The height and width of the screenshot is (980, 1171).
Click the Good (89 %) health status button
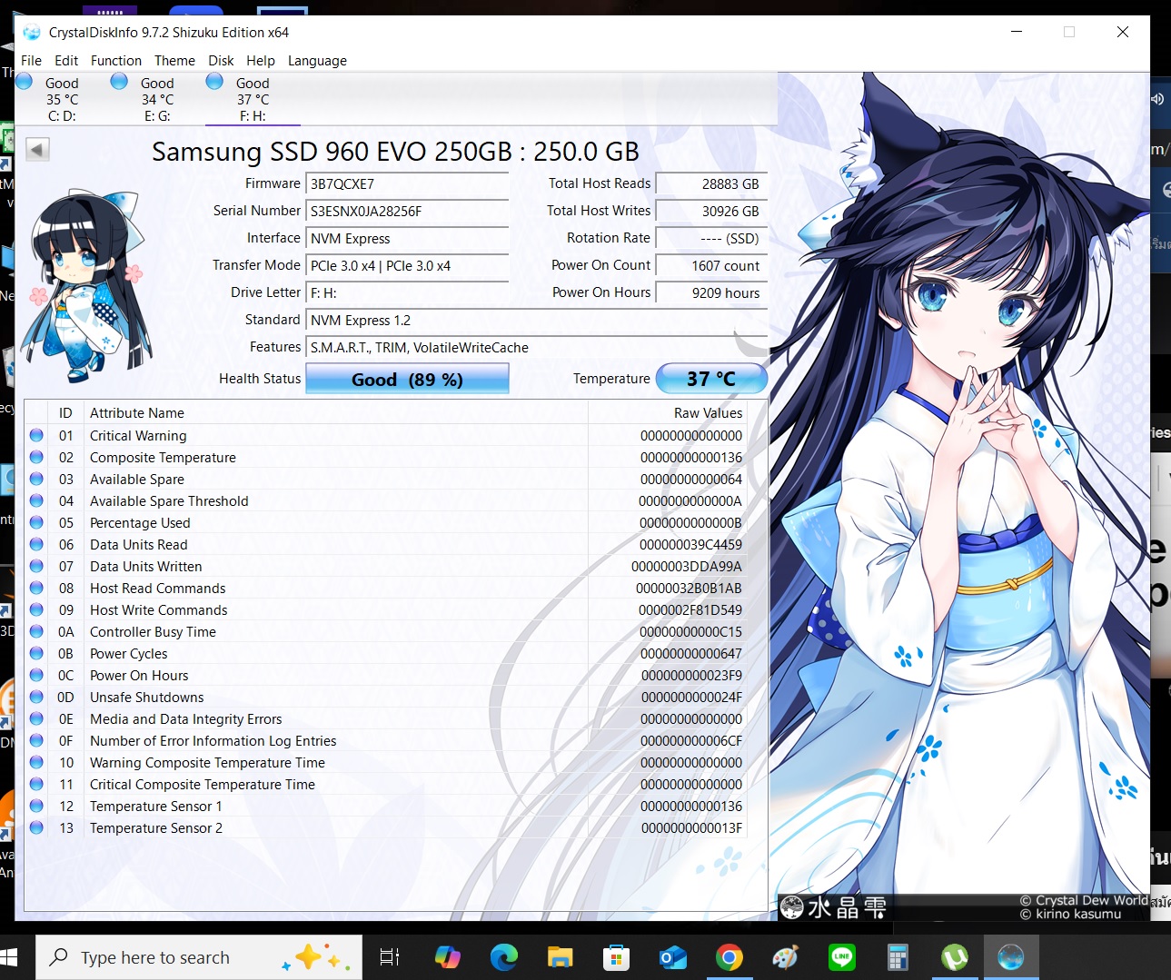point(407,379)
